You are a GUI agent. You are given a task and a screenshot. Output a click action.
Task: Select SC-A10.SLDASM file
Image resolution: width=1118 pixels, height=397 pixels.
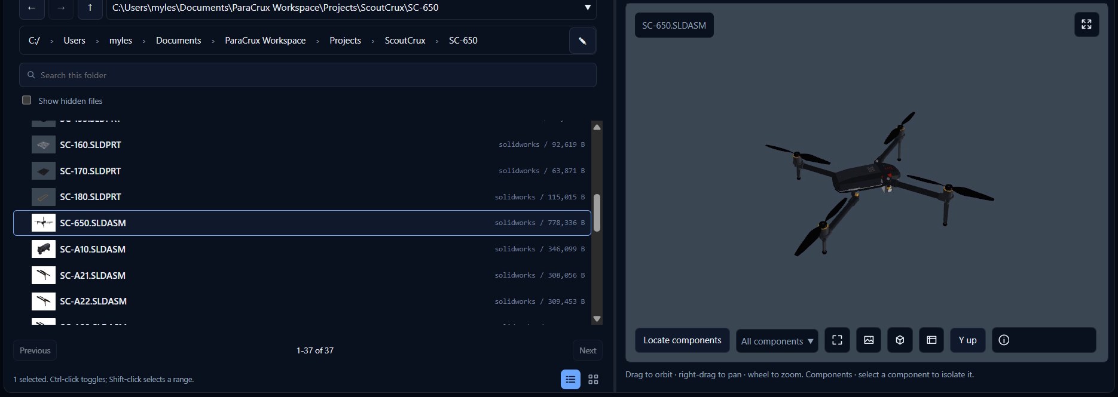(x=302, y=249)
